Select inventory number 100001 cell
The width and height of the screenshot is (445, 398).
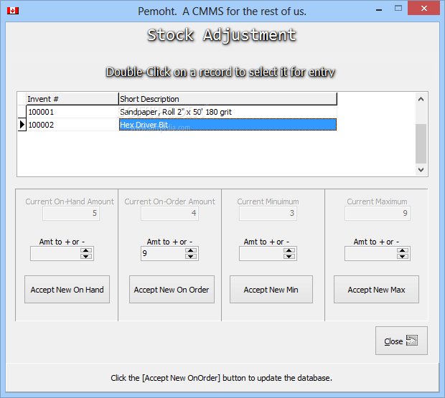coord(72,112)
